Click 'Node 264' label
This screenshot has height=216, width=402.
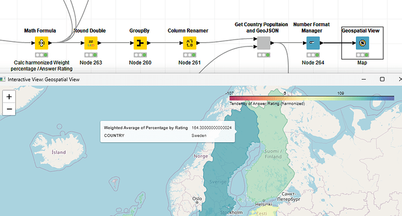click(x=313, y=63)
